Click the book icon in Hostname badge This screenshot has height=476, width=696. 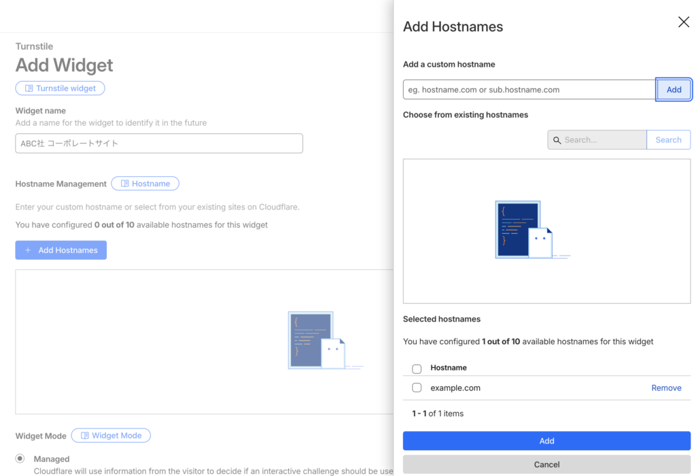click(x=124, y=184)
